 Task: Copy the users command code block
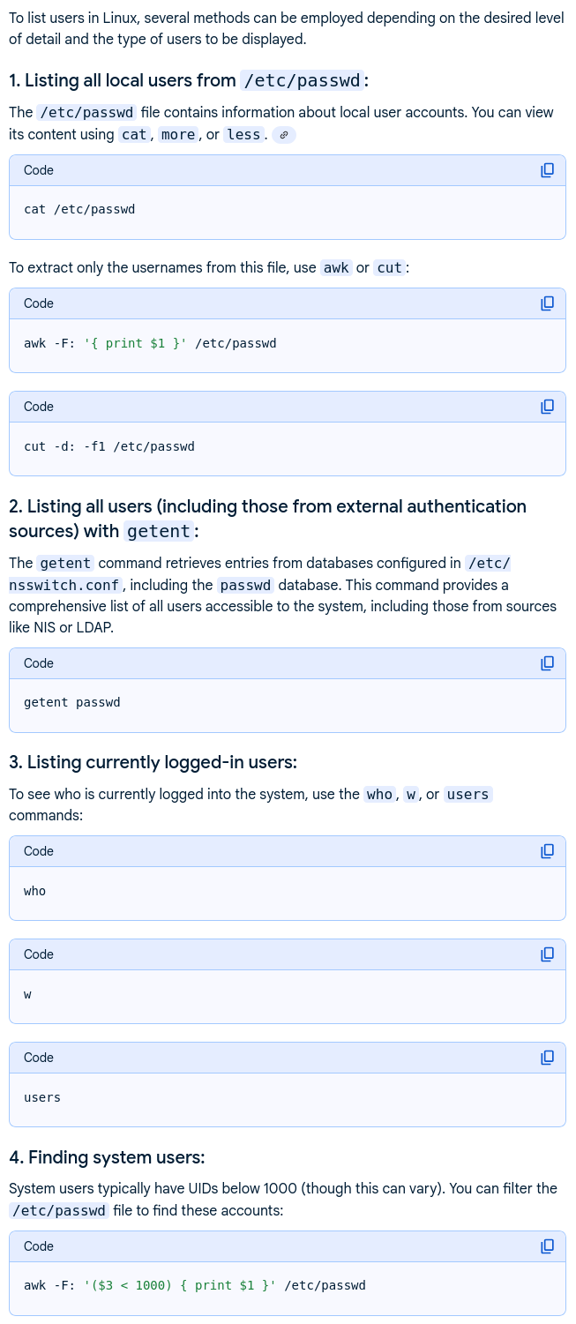tap(547, 1058)
